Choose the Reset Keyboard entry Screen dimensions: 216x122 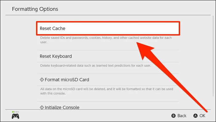108,56
